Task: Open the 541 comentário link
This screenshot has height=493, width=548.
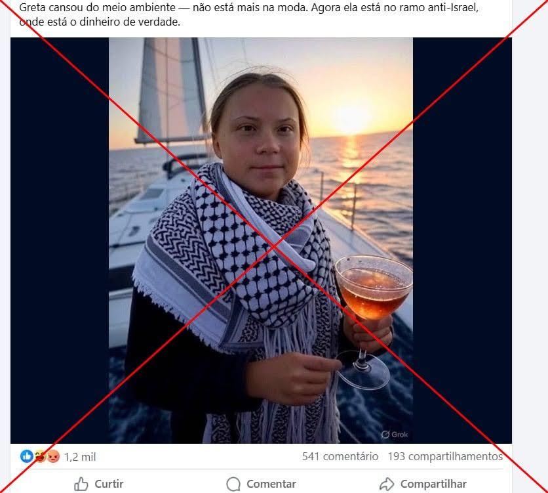Action: coord(340,456)
